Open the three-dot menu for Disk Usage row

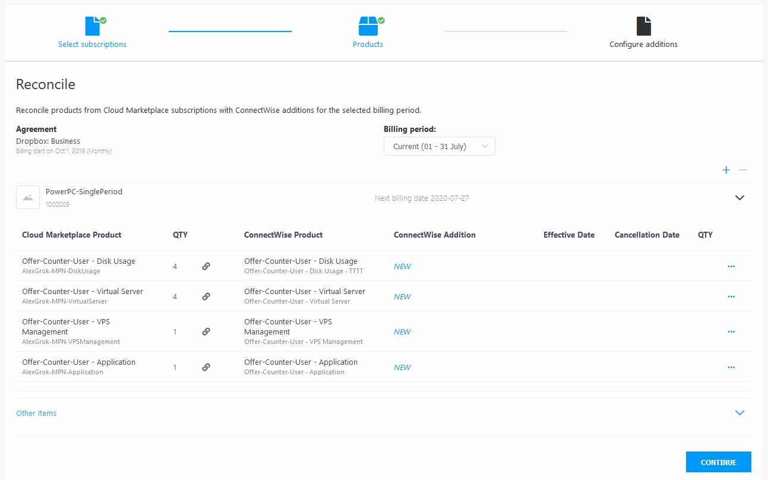731,266
